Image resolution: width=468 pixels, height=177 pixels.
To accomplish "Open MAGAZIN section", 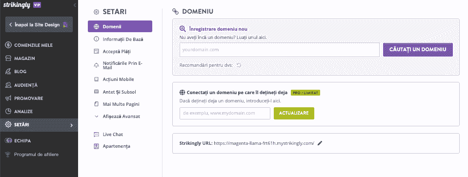I will [x=24, y=59].
